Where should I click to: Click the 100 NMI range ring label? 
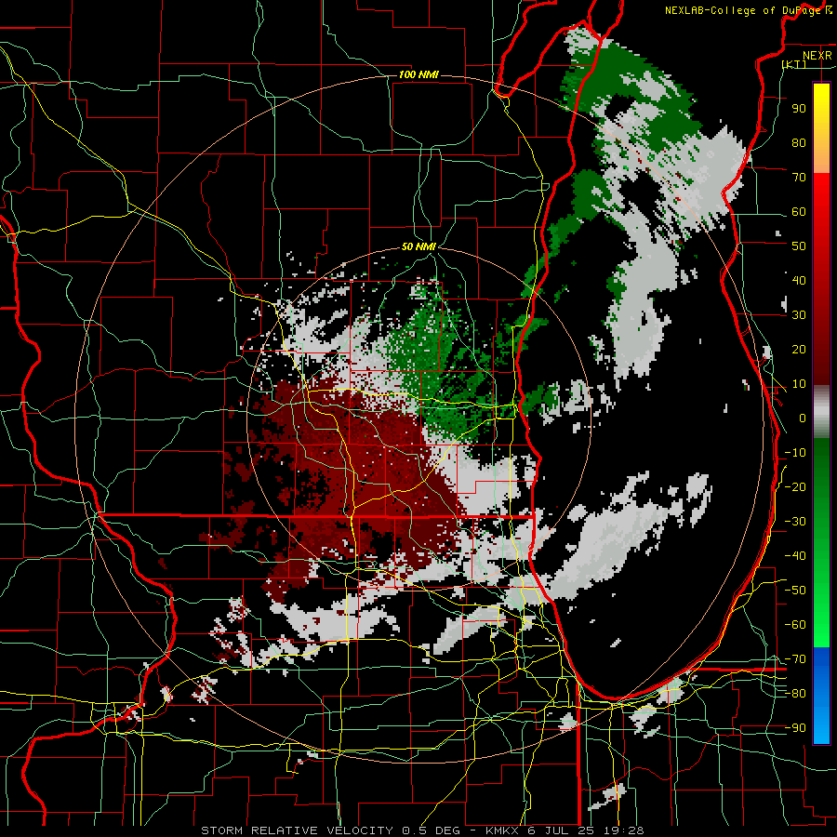418,74
